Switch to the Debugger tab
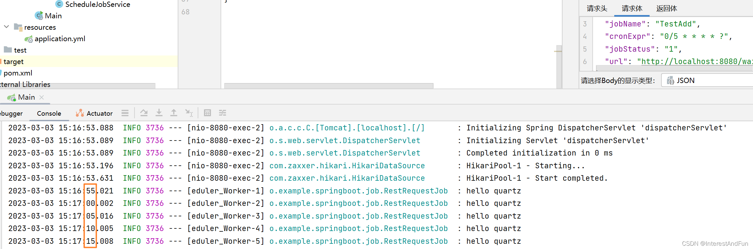 11,113
